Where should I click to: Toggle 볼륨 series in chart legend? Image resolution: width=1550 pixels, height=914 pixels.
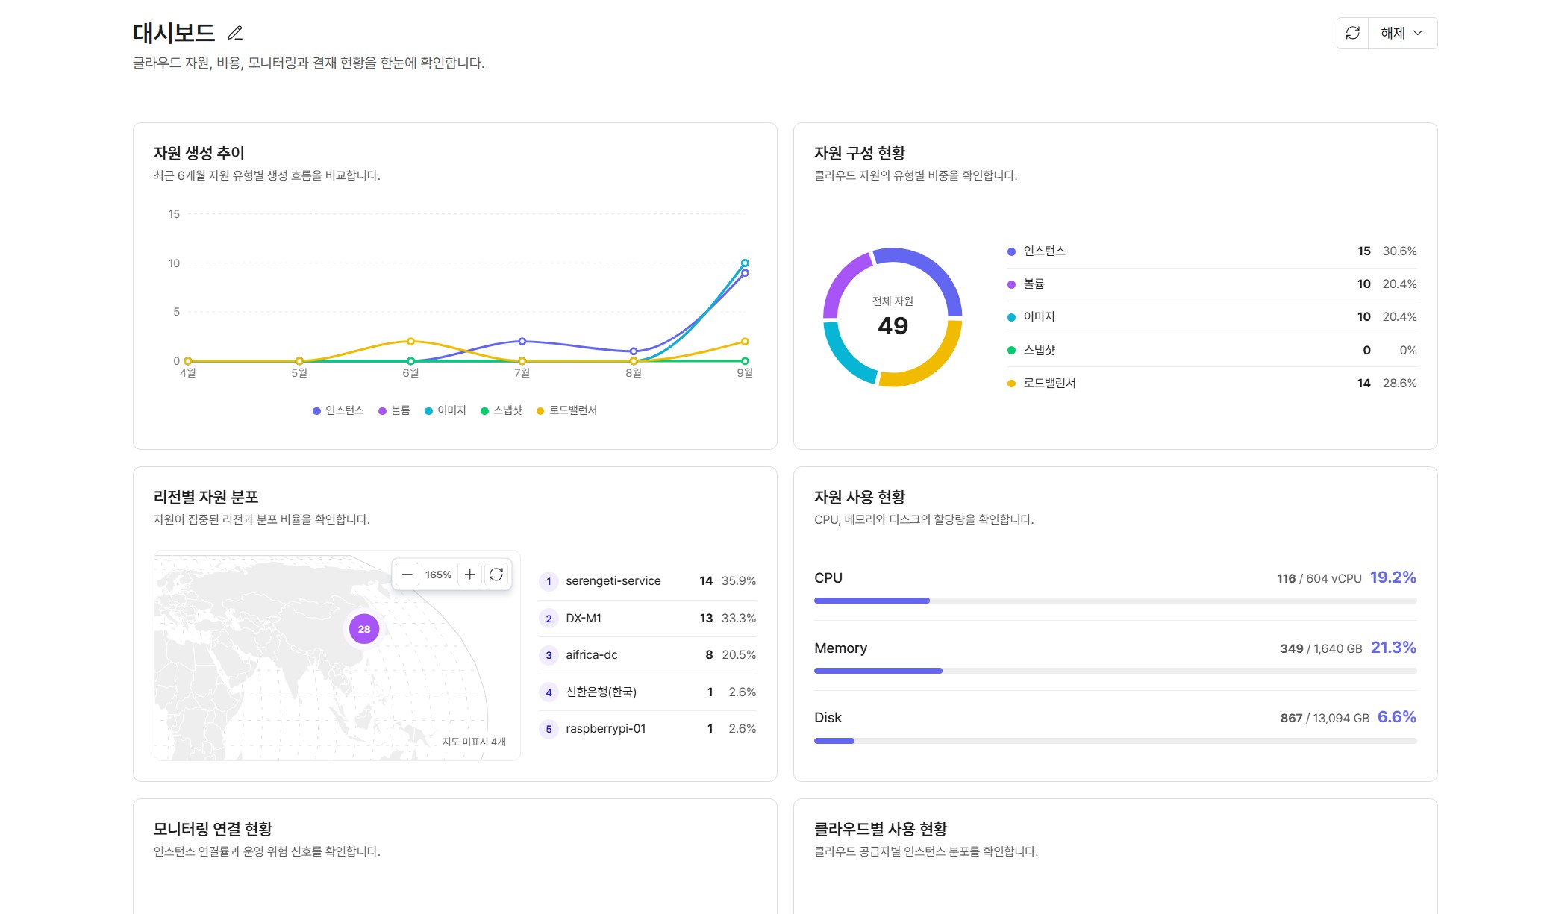(394, 410)
